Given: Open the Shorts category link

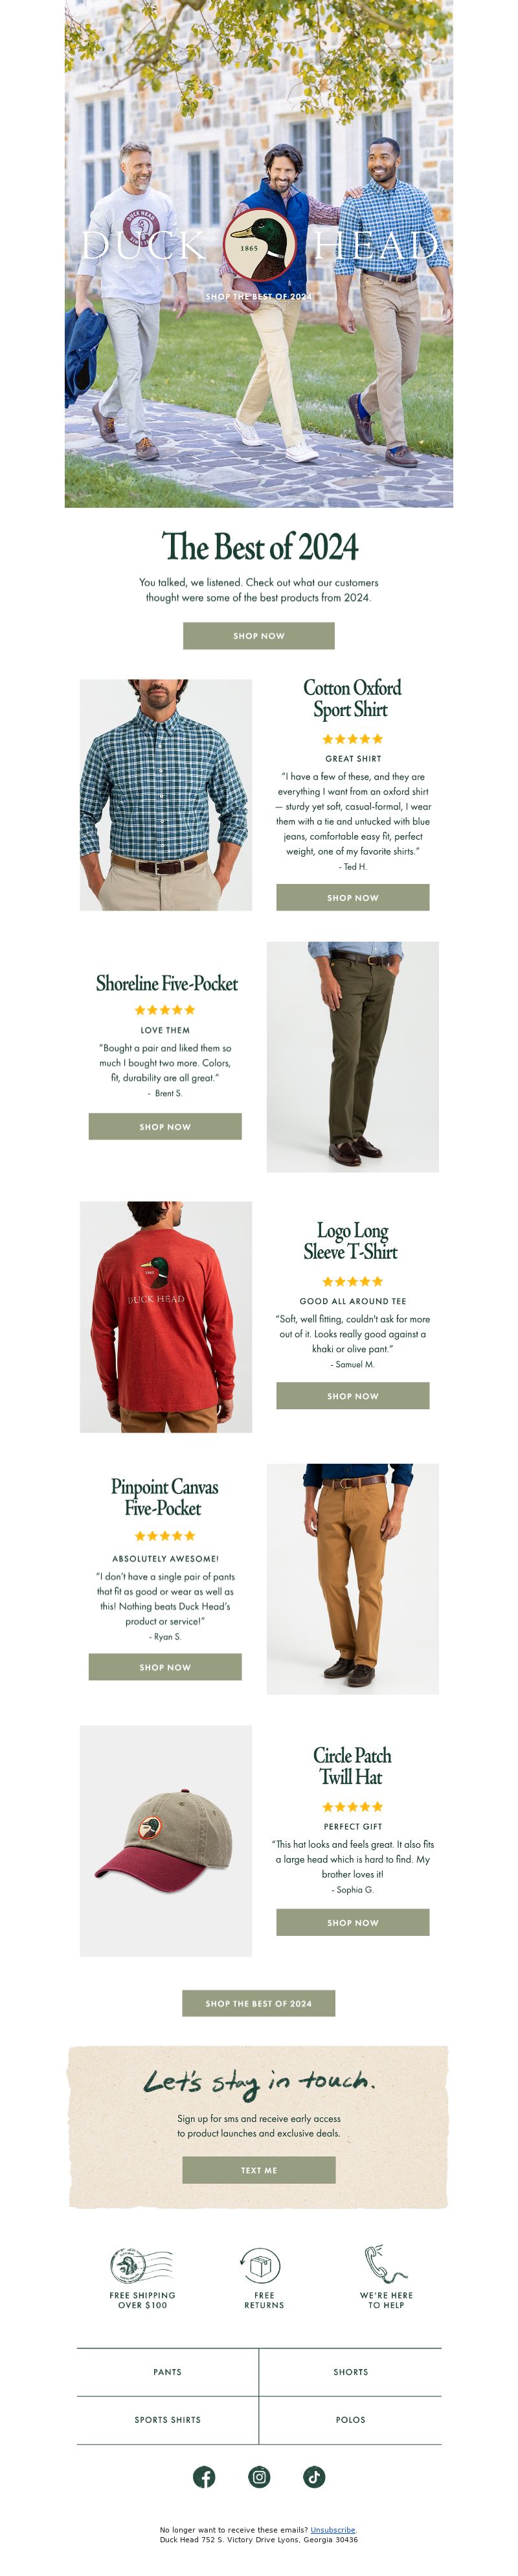Looking at the screenshot, I should [350, 2372].
